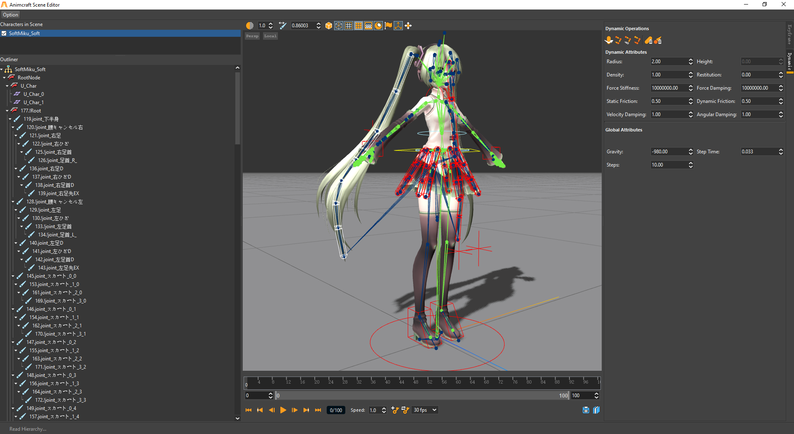The height and width of the screenshot is (434, 794).
Task: Jump to the first frame
Action: 249,410
